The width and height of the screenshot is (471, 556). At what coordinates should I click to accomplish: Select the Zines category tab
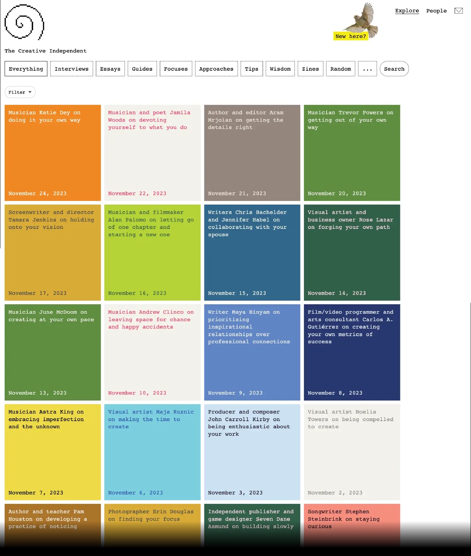pyautogui.click(x=310, y=69)
